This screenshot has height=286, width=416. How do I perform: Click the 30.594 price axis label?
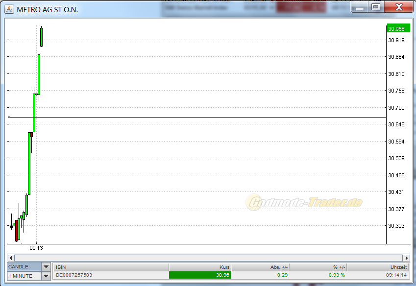click(x=396, y=142)
